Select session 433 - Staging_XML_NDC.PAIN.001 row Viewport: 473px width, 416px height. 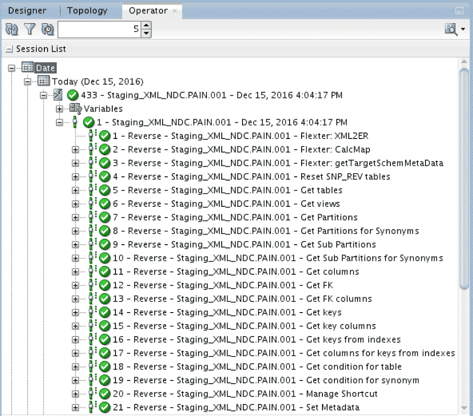(212, 95)
